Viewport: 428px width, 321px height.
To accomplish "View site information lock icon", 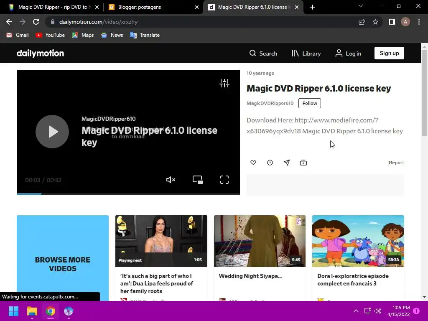I will pyautogui.click(x=53, y=22).
